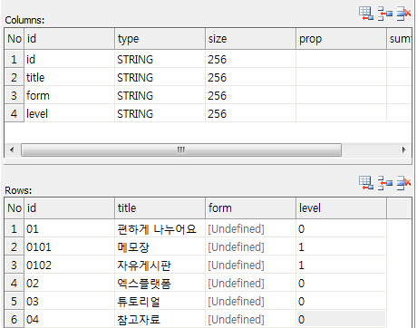Click the delete column icon above Columns
This screenshot has width=417, height=328.
(403, 14)
